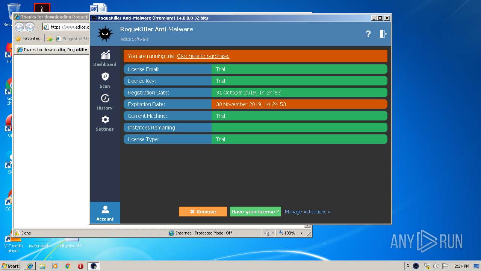Screen dimensions: 481x271
Task: Click 'Have your license ?' button
Action: pyautogui.click(x=255, y=212)
